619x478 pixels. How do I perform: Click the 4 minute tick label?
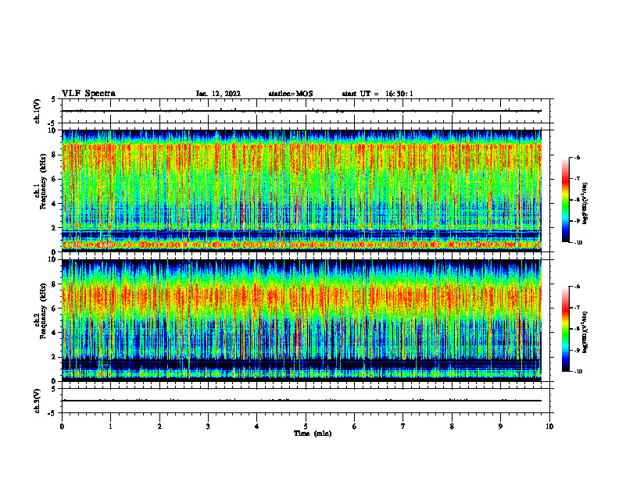(256, 426)
